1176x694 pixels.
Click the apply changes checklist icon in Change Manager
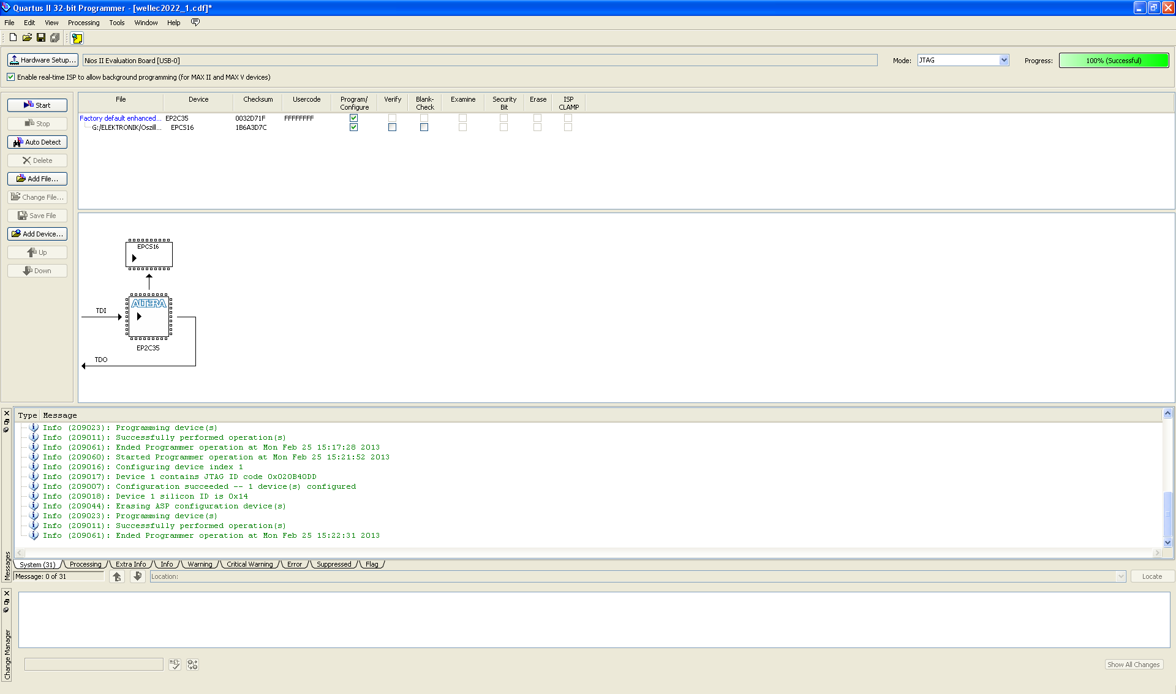175,665
